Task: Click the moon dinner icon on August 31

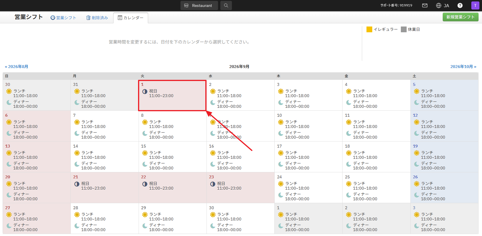Action: 77,102
